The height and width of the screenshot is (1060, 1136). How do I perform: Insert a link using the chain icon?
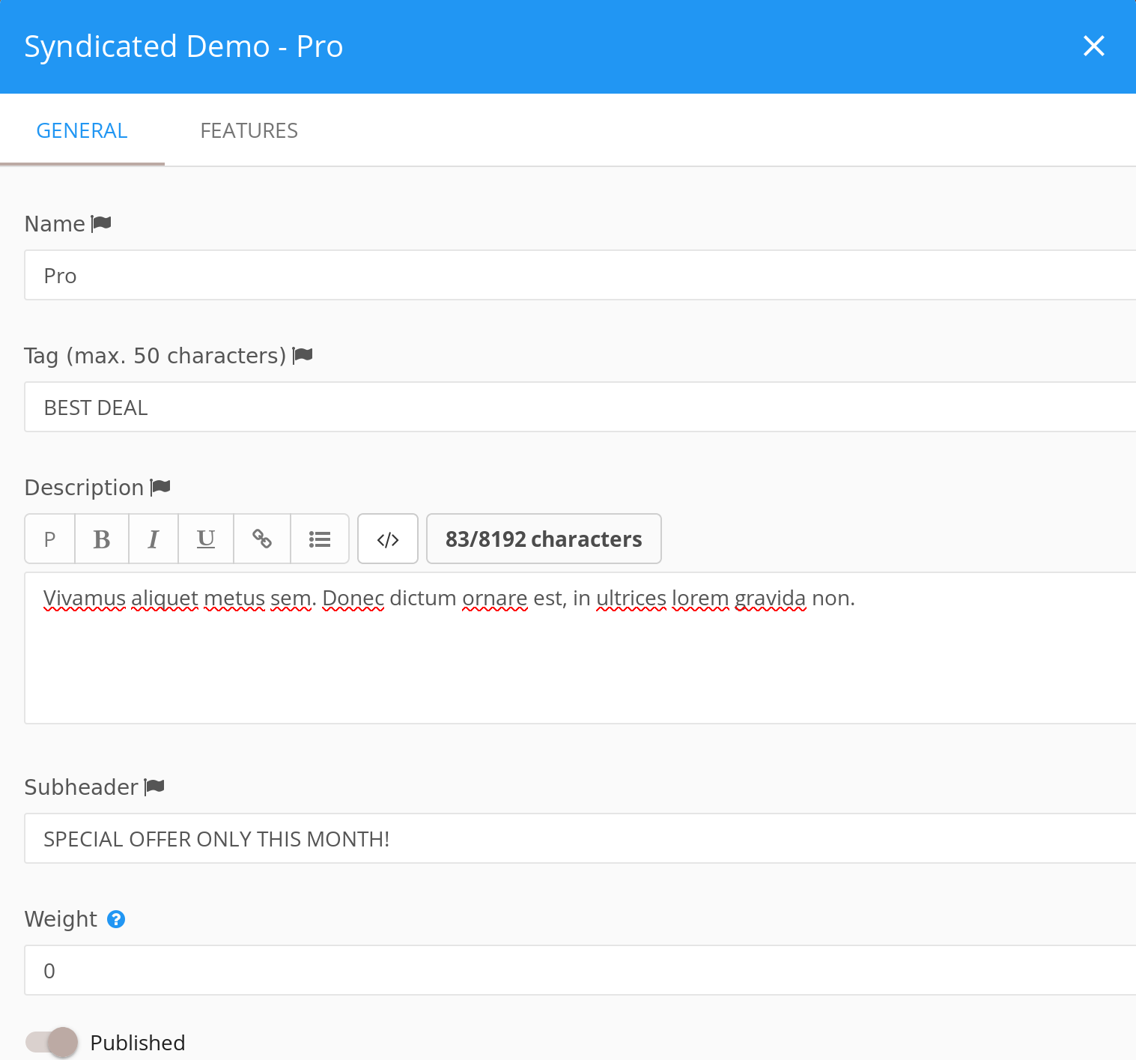coord(262,539)
